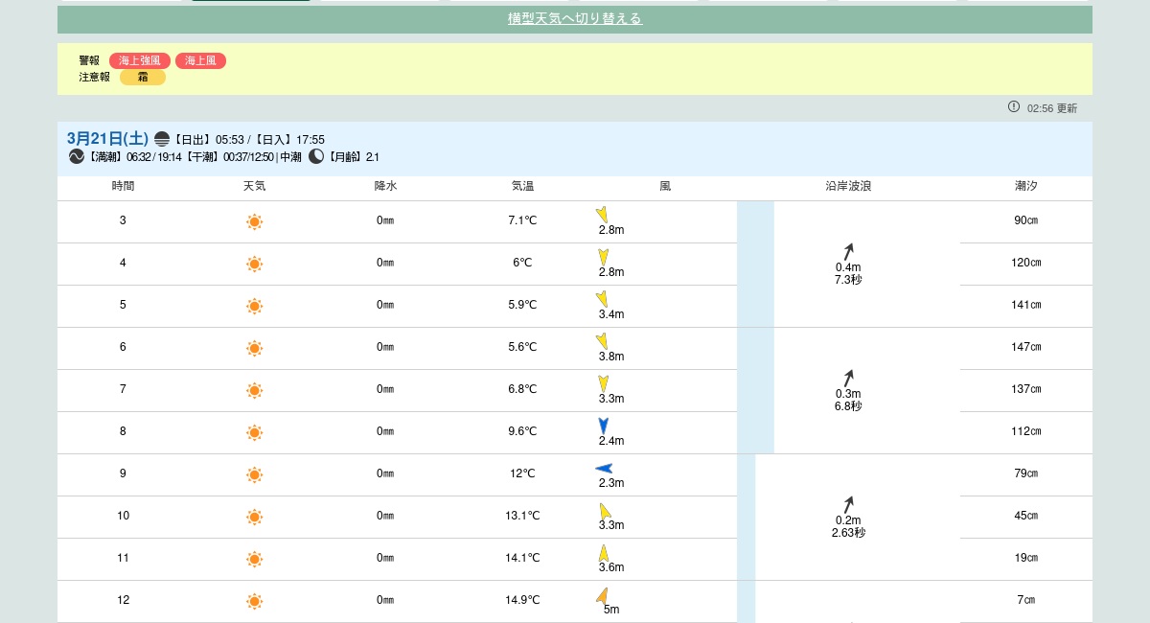Click the 海上風 warning badge
This screenshot has width=1150, height=623.
click(x=200, y=60)
